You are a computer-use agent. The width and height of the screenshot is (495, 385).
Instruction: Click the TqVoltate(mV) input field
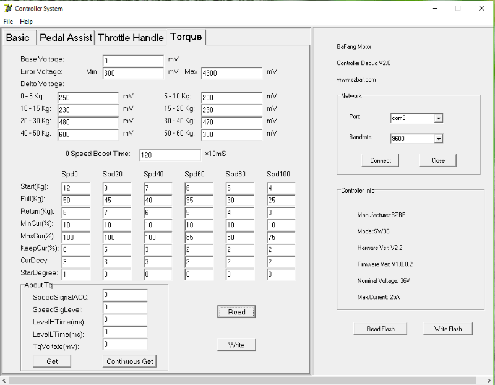pyautogui.click(x=125, y=344)
